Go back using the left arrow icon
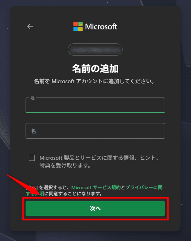This screenshot has width=191, height=241. (30, 26)
